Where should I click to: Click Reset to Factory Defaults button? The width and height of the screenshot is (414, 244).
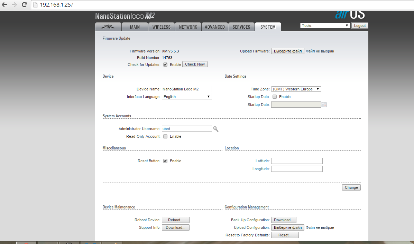tap(285, 235)
